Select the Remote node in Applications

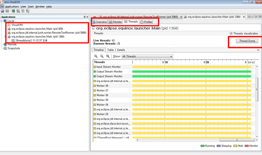click(x=10, y=44)
